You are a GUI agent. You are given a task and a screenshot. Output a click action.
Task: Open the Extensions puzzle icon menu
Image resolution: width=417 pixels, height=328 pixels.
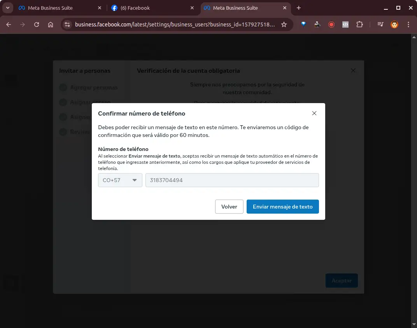[x=359, y=25]
